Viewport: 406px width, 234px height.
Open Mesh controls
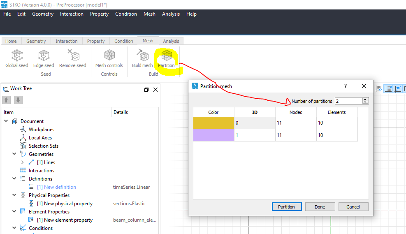click(x=109, y=56)
